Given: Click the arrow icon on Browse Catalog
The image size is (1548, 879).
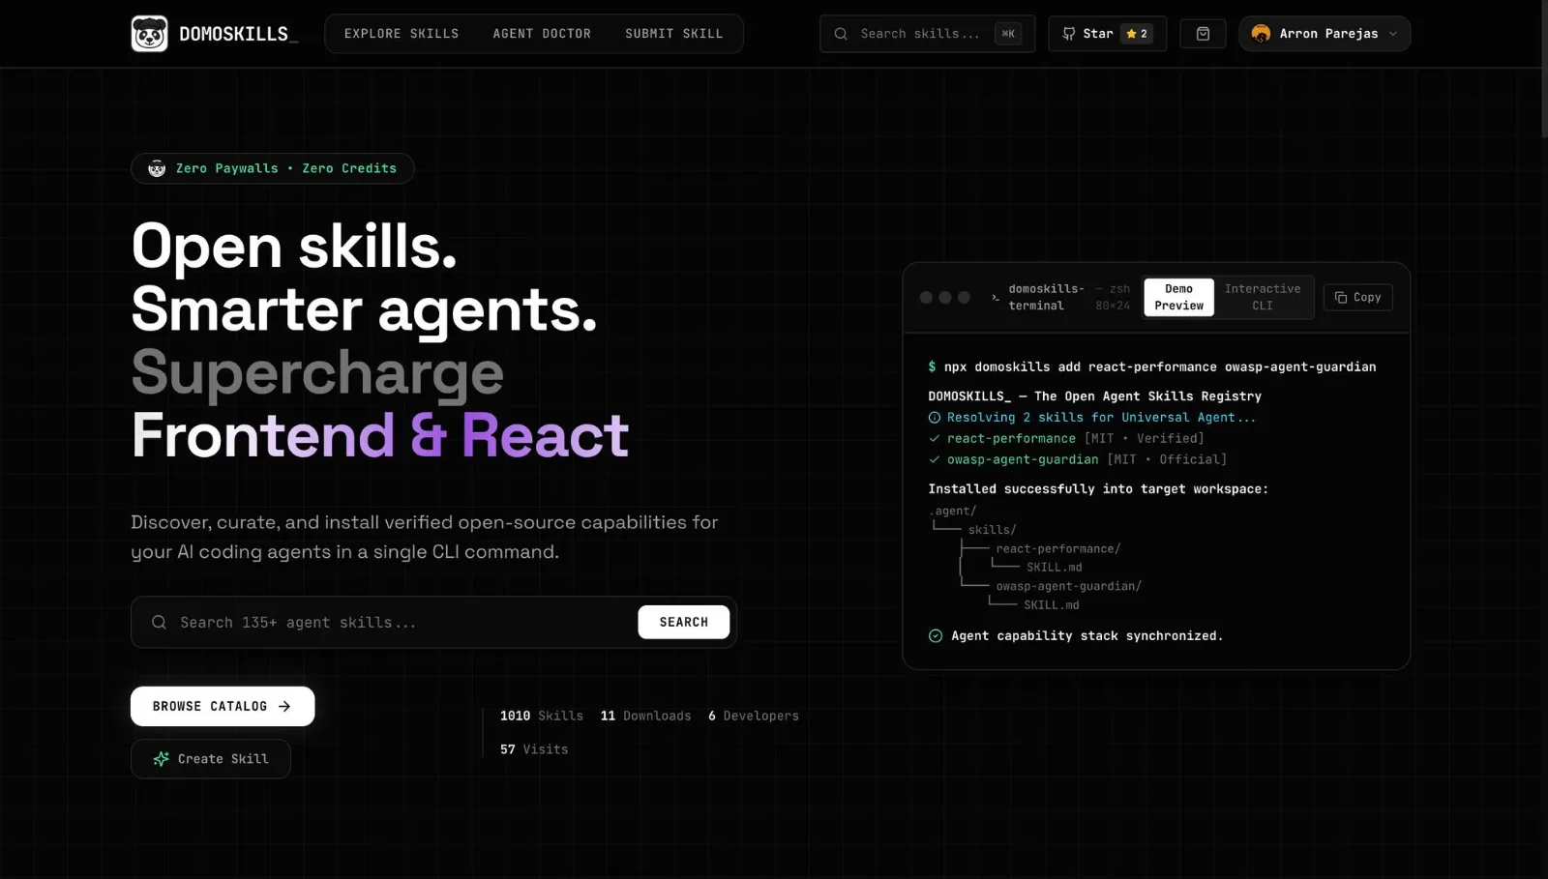Looking at the screenshot, I should point(284,707).
